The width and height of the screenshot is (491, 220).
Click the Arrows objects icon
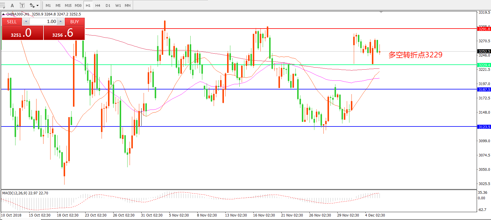point(32,5)
